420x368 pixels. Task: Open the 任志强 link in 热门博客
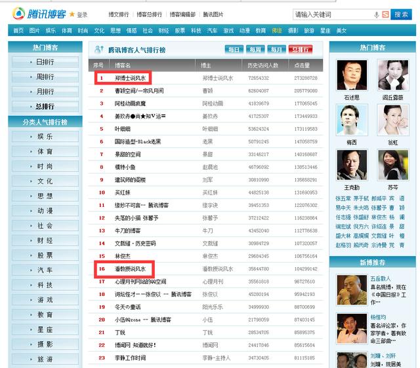coord(343,217)
